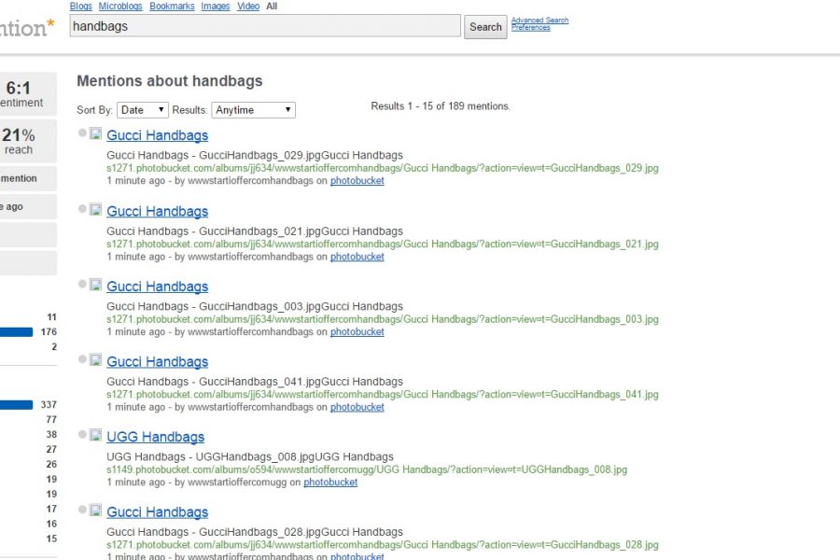840x560 pixels.
Task: Select the All search tab
Action: (272, 6)
